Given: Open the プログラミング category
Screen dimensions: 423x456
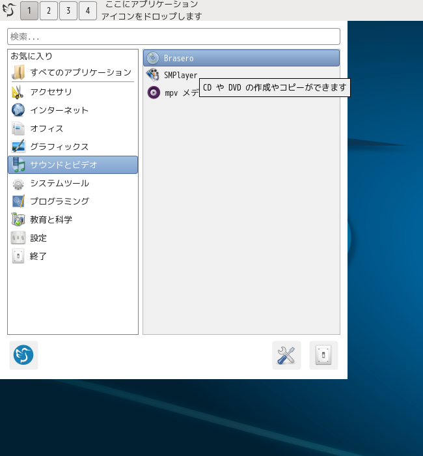Looking at the screenshot, I should click(60, 201).
